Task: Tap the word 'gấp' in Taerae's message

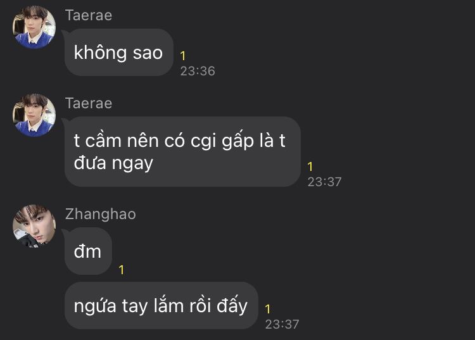Action: [237, 141]
